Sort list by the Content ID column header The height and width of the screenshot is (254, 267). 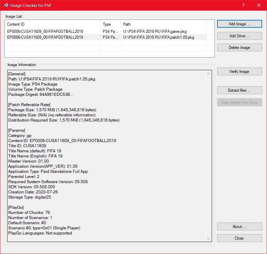tap(53, 24)
